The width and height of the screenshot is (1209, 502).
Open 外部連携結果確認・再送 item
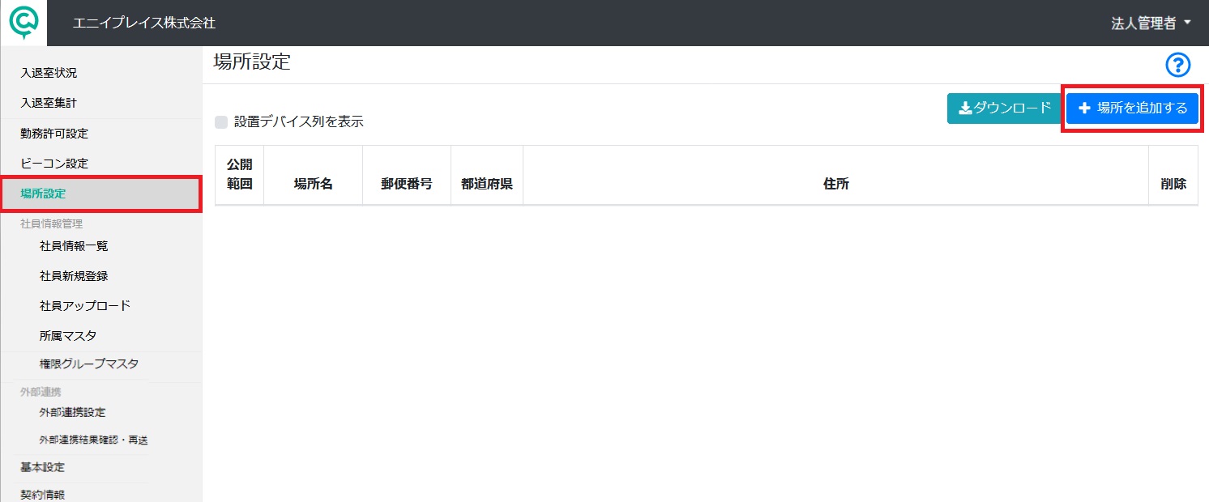pyautogui.click(x=93, y=440)
